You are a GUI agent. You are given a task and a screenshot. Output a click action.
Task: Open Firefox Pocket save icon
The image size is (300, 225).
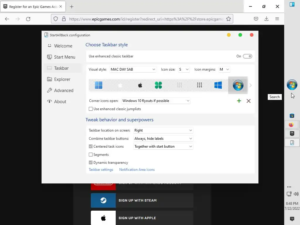256,19
